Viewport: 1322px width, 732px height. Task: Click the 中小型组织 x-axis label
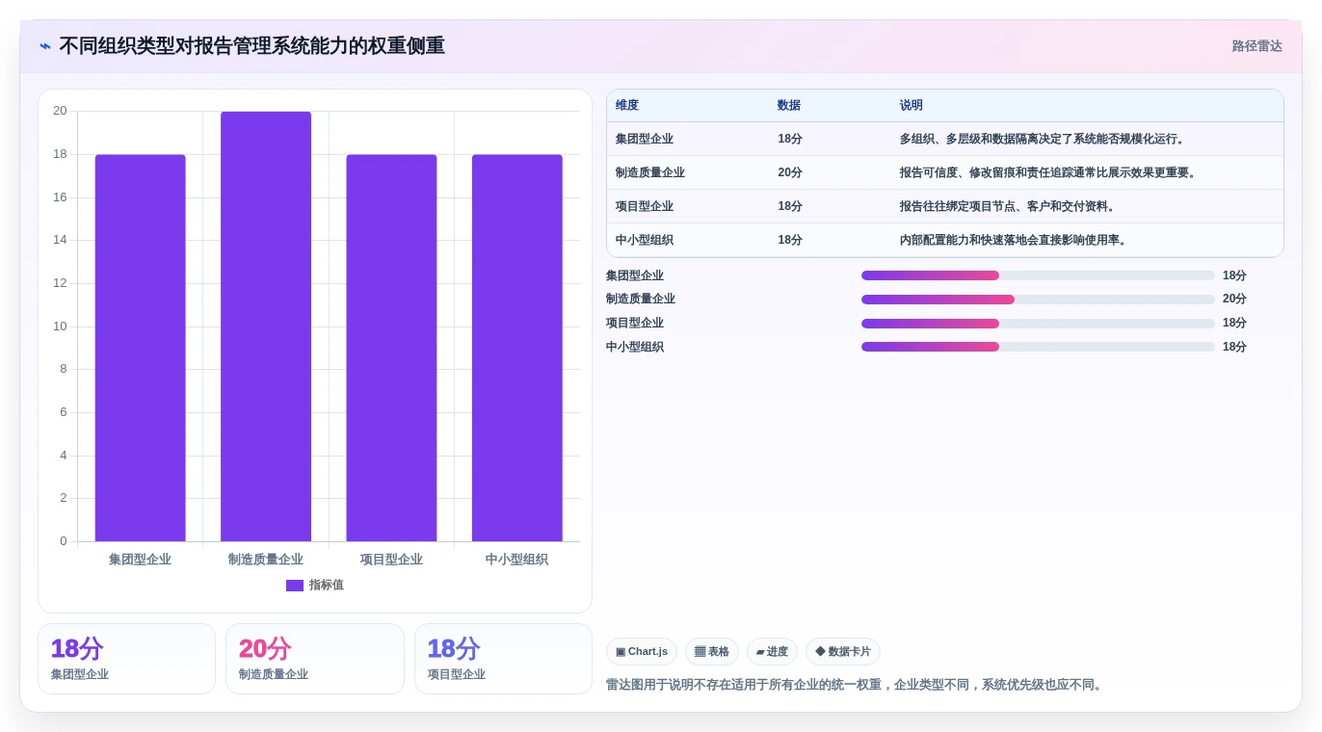516,560
